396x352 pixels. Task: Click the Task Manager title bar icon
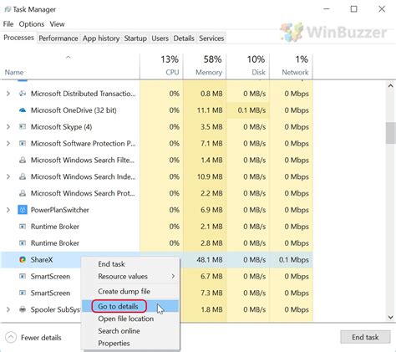(x=8, y=9)
